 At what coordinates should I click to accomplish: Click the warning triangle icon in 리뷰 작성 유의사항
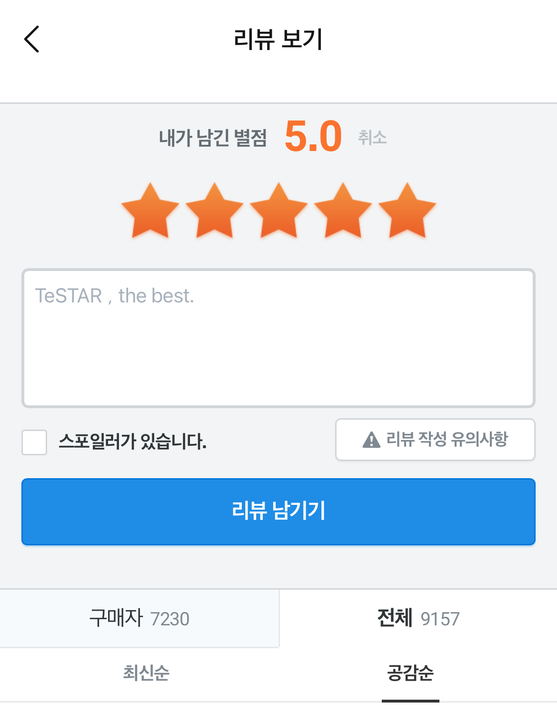pos(371,439)
